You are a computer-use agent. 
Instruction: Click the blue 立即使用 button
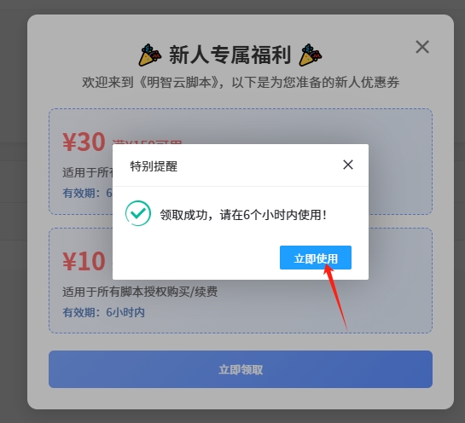click(316, 258)
